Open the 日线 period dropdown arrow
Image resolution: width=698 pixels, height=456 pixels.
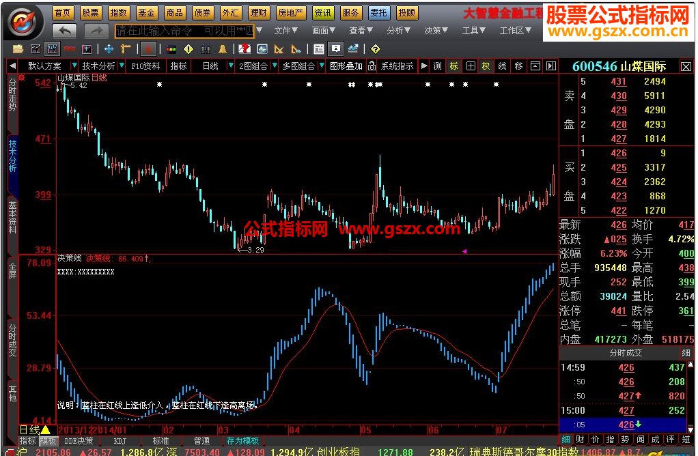pos(231,66)
